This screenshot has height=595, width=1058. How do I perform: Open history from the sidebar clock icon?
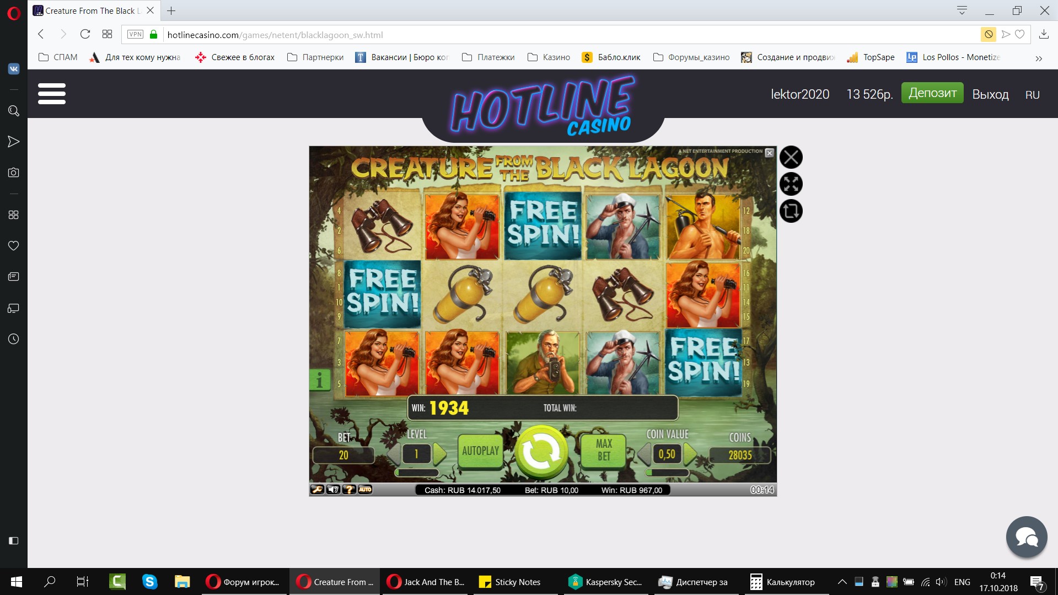pos(14,339)
